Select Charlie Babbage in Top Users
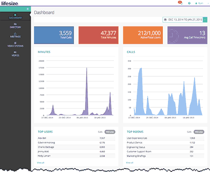 pos(76,147)
